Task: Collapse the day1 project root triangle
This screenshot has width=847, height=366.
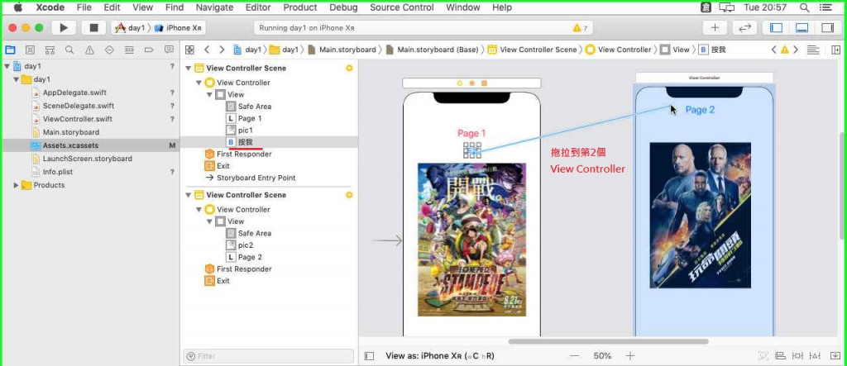Action: tap(7, 66)
